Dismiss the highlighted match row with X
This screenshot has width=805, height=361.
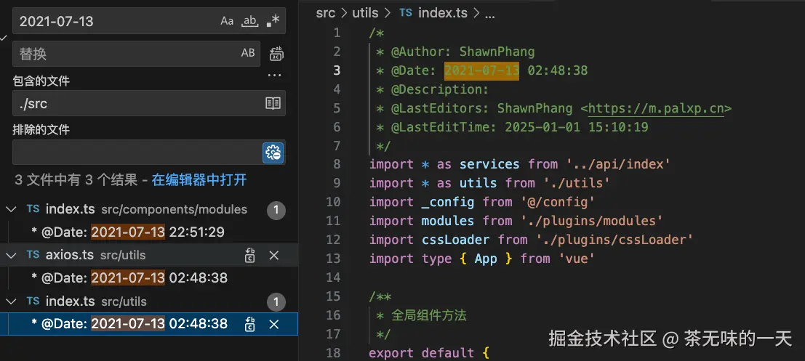click(274, 324)
